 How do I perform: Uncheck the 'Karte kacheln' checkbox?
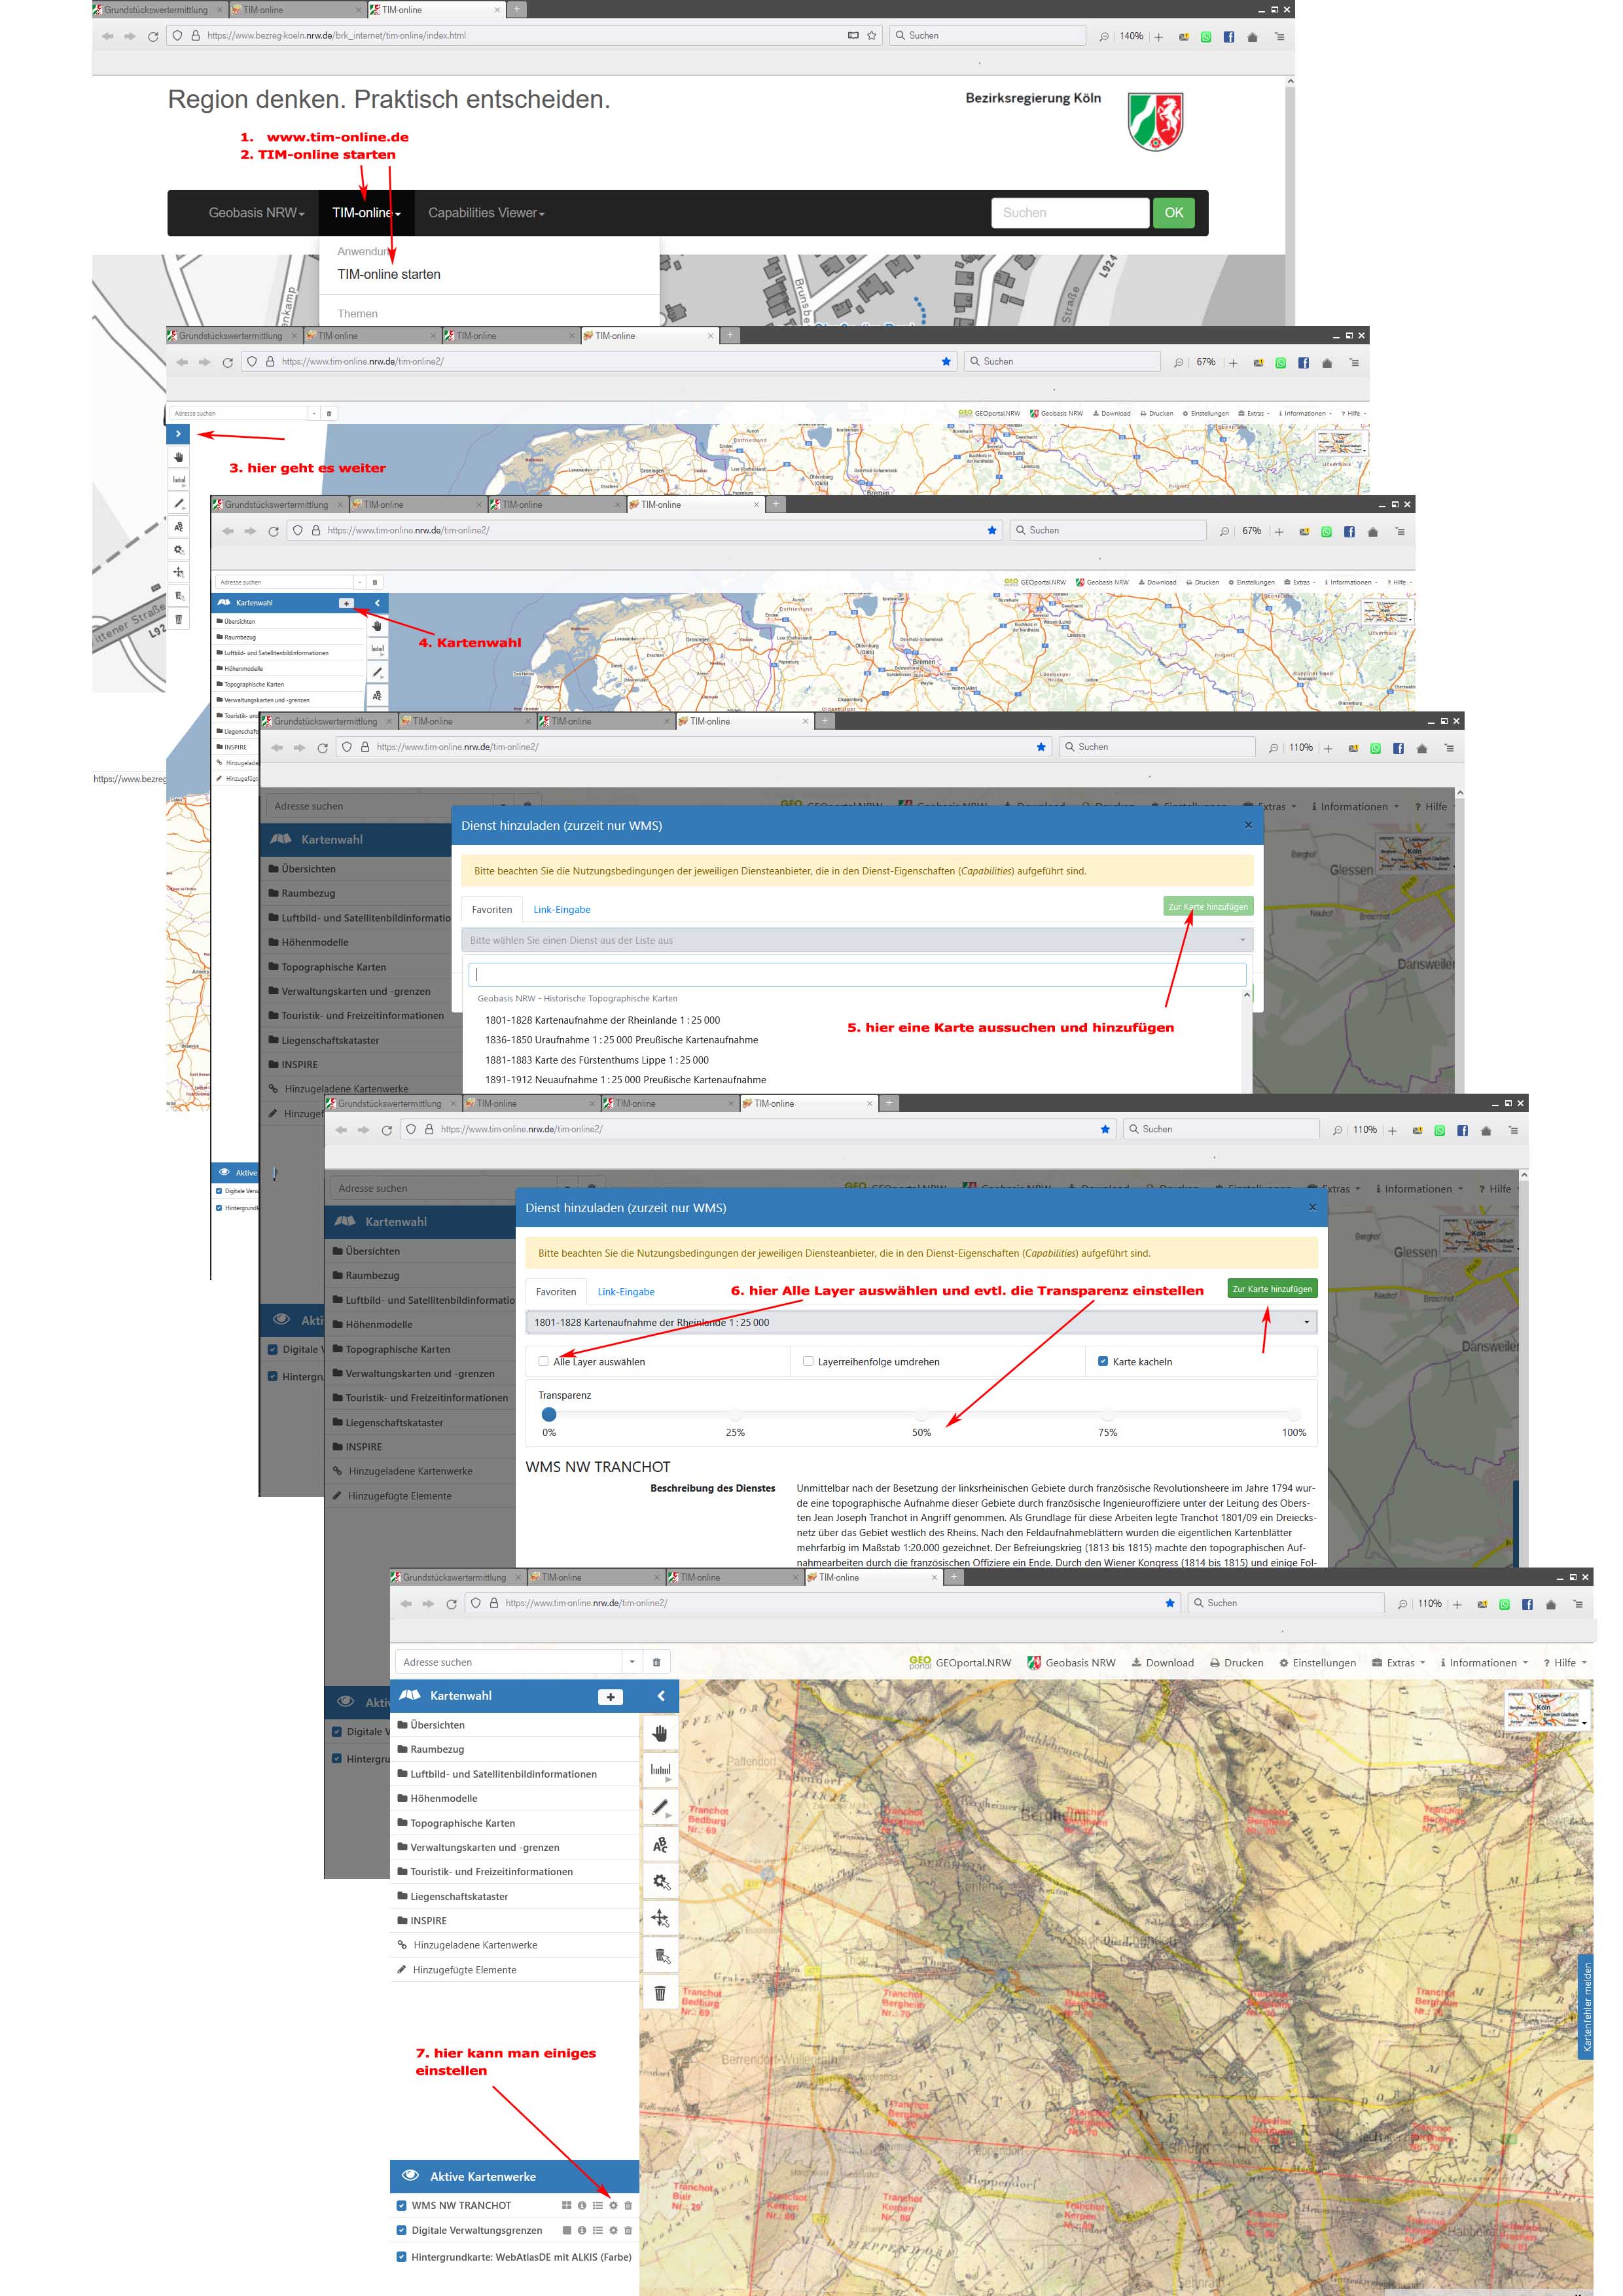coord(1102,1361)
